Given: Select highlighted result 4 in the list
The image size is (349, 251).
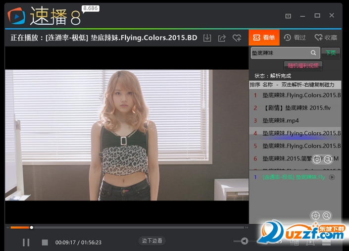Looking at the screenshot, I should tap(295, 133).
